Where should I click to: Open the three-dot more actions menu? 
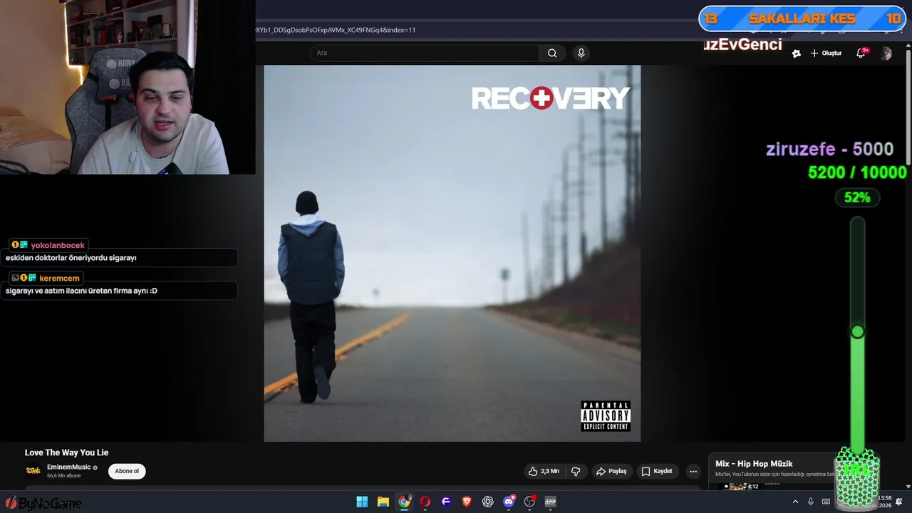pos(693,471)
